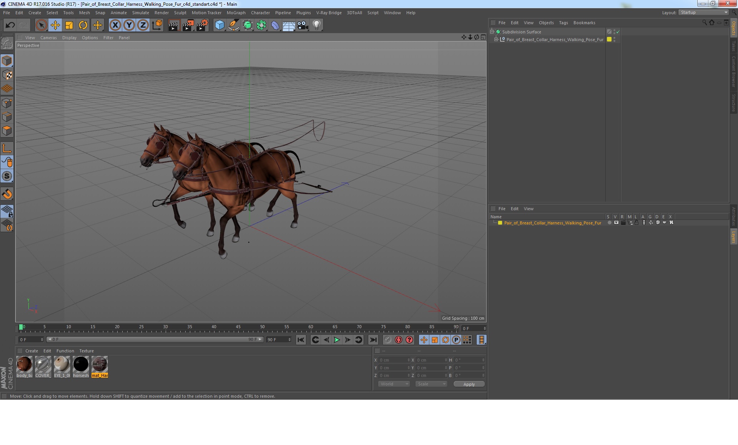This screenshot has height=445, width=738.
Task: Render the active view clapboard icon
Action: tap(174, 25)
